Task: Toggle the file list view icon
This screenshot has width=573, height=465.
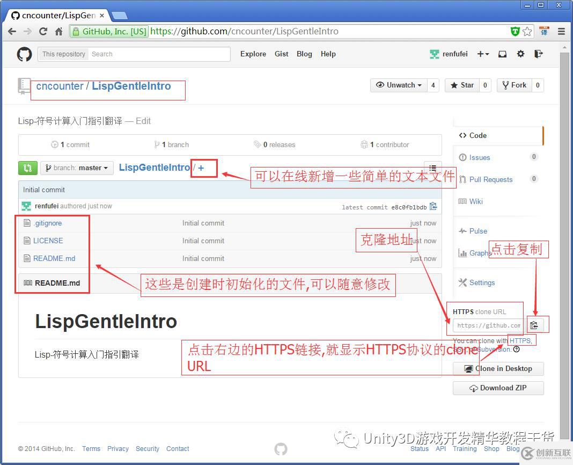Action: click(432, 168)
